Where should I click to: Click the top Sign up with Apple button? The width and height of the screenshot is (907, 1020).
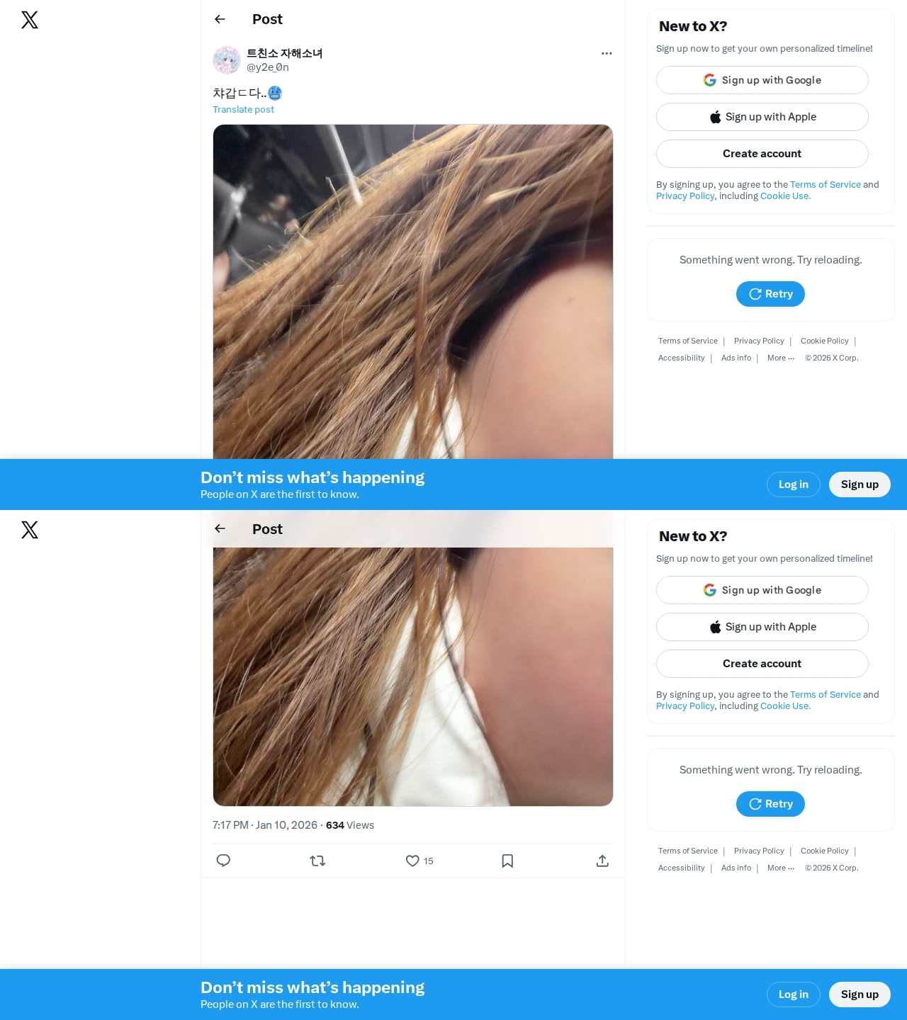coord(762,117)
